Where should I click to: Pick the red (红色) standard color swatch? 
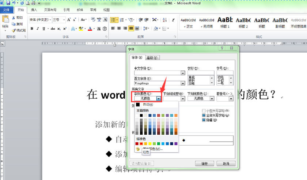tap(141, 143)
